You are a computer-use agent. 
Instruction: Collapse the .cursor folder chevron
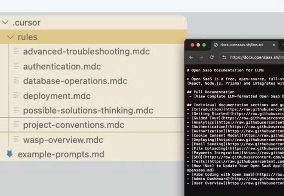(5, 22)
